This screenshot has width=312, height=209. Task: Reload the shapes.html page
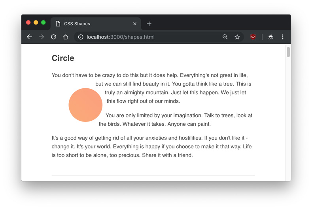pyautogui.click(x=54, y=37)
